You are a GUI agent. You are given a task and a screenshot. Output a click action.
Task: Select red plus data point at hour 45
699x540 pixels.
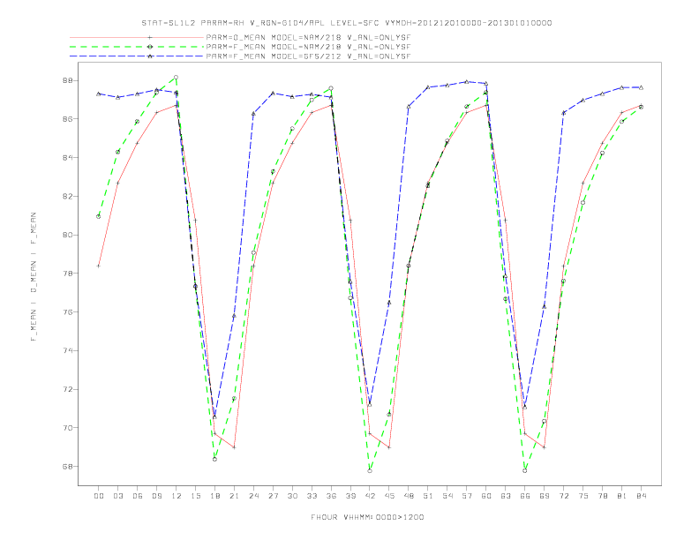[389, 447]
